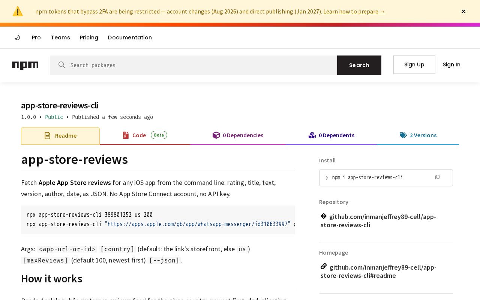Viewport: 480px width, 300px height.
Task: Click the Readme file icon
Action: pyautogui.click(x=47, y=136)
